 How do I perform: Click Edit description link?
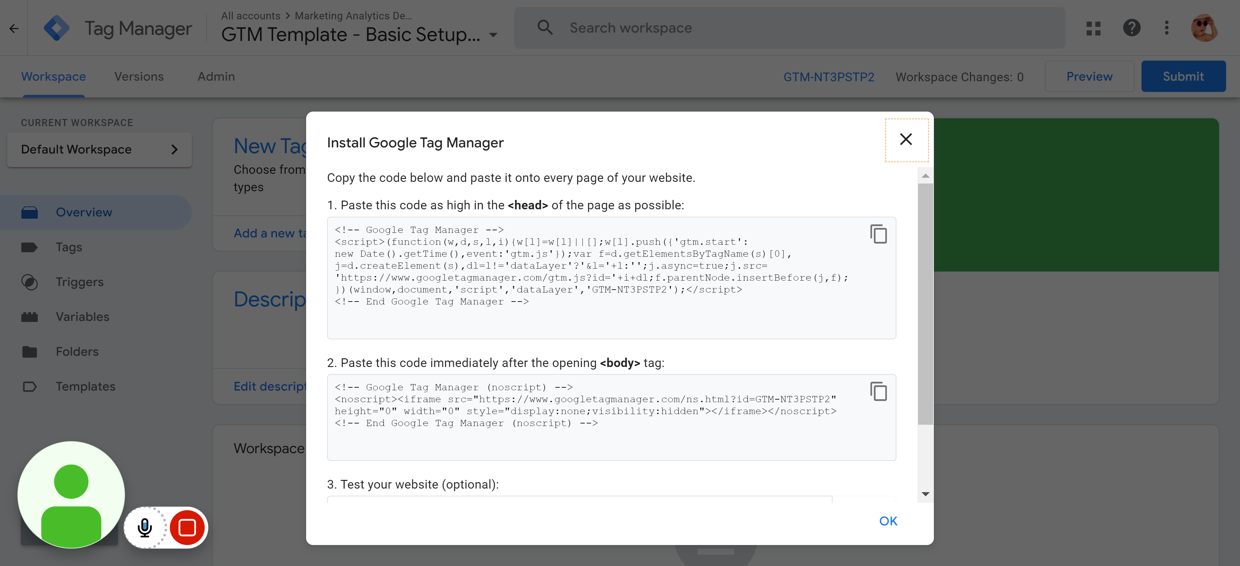tap(270, 386)
